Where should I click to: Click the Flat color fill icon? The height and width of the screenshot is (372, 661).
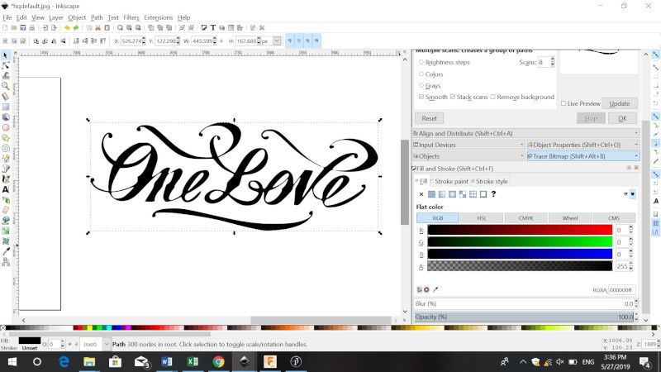431,194
